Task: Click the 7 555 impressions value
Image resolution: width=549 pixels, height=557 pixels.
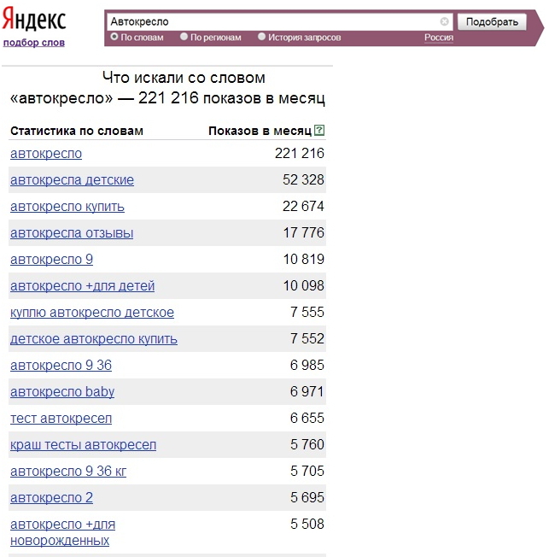Action: click(x=307, y=312)
